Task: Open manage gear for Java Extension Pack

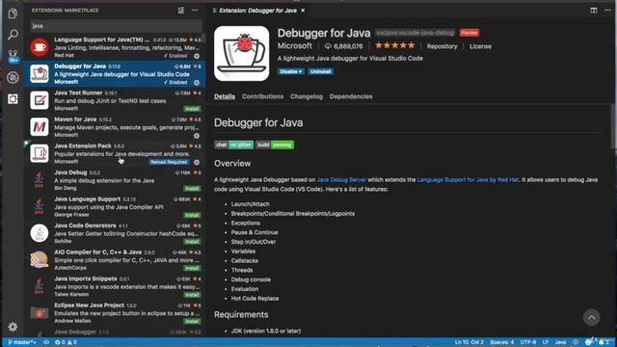Action: click(197, 162)
